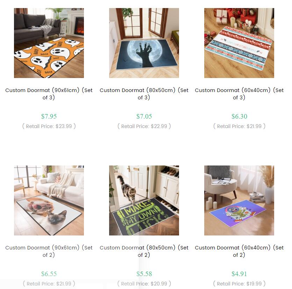This screenshot has height=289, width=292.
Task: Click the Retail Price $23.99 text
Action: (x=49, y=126)
